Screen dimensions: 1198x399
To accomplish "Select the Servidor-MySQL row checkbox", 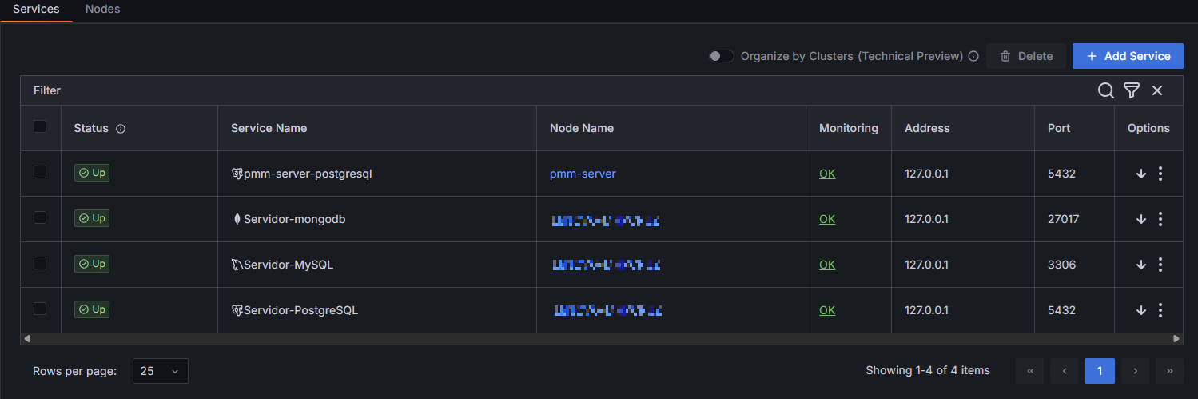I will [40, 263].
